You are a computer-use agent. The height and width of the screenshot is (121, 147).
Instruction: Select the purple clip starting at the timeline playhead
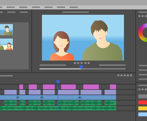click(68, 92)
